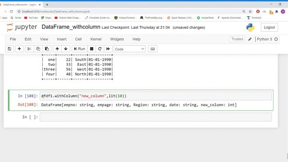This screenshot has width=288, height=162.
Task: Restart kernel and run all fast-forward icon
Action: (x=108, y=49)
